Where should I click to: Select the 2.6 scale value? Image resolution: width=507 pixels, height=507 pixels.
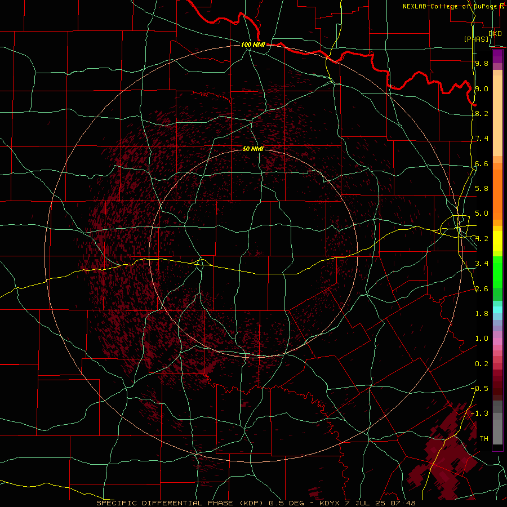[x=482, y=289]
